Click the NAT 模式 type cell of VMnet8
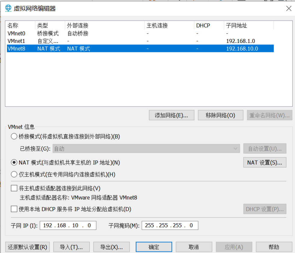The height and width of the screenshot is (253, 295). click(x=49, y=49)
